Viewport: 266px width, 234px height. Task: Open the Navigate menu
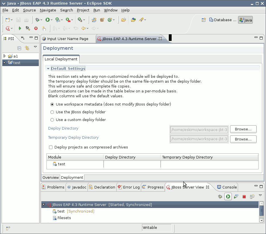(48, 10)
